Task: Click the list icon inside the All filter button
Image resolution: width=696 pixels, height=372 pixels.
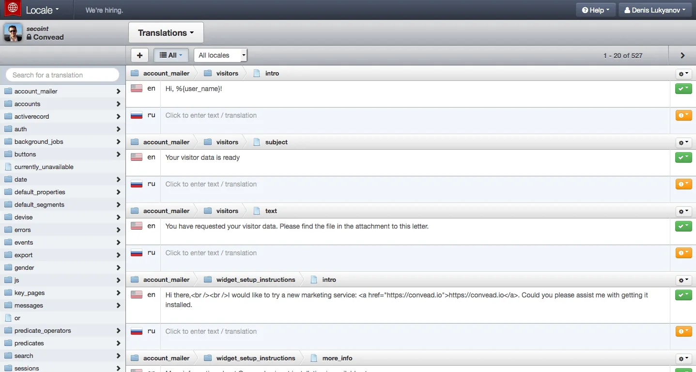Action: tap(163, 55)
